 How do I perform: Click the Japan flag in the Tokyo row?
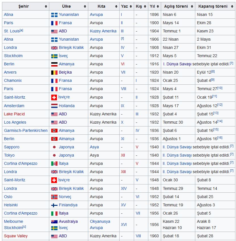click(54, 155)
